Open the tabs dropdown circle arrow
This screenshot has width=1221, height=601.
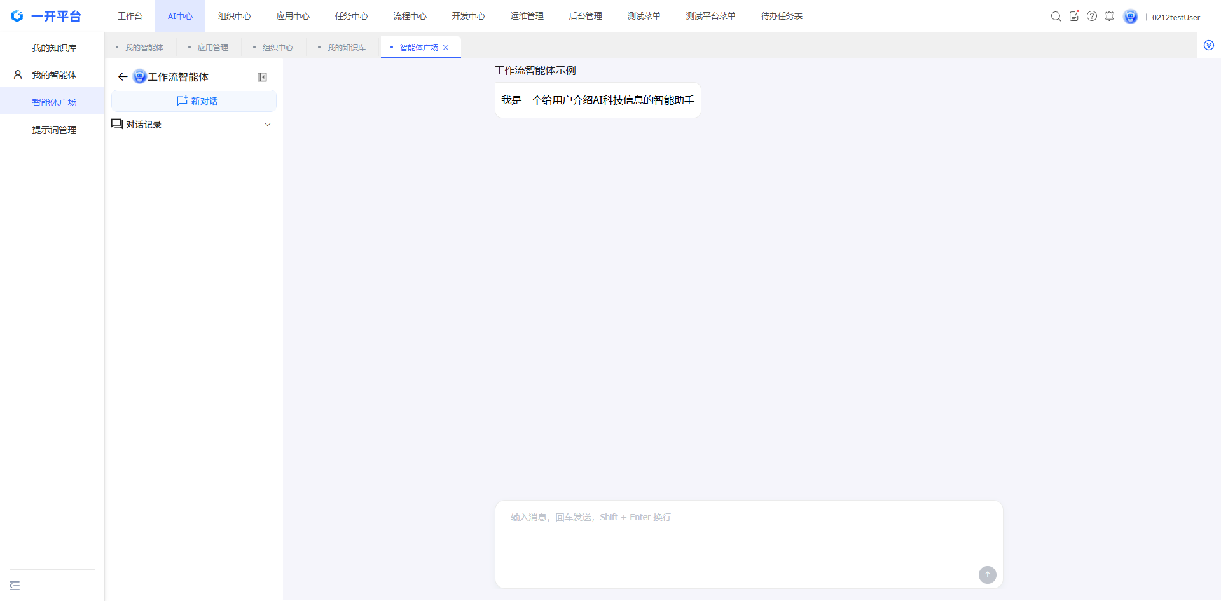tap(1208, 46)
